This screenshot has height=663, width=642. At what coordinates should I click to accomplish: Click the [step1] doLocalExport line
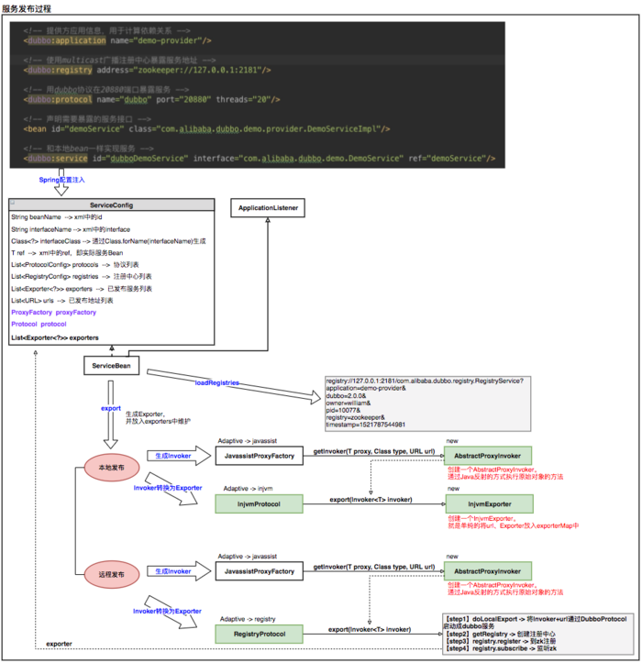[x=535, y=623]
